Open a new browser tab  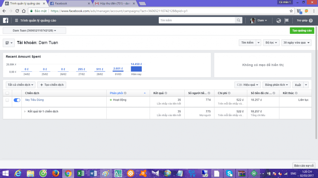point(142,3)
